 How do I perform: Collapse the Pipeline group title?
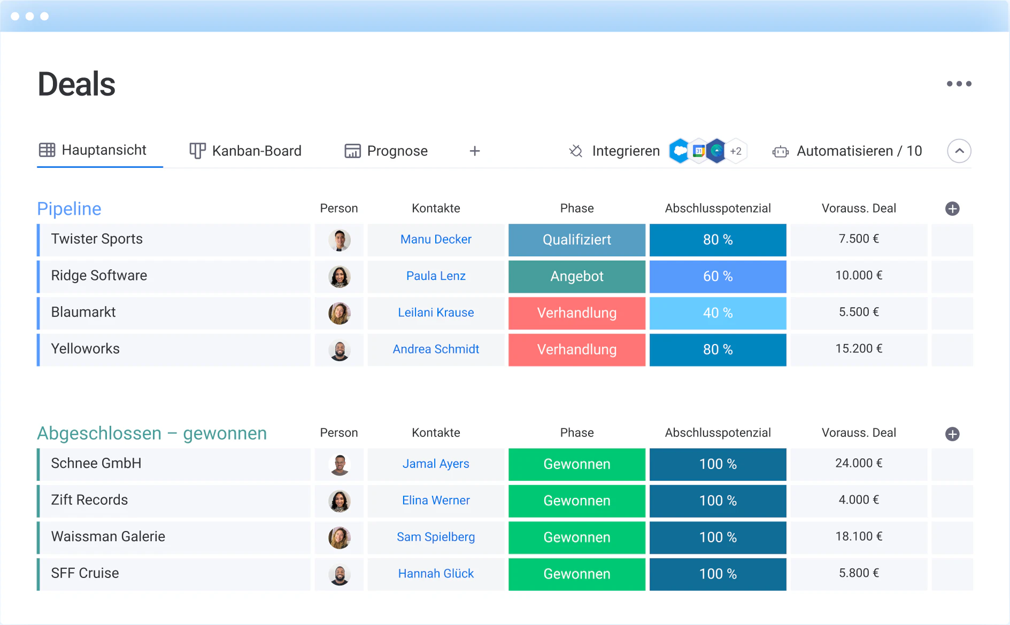[69, 209]
